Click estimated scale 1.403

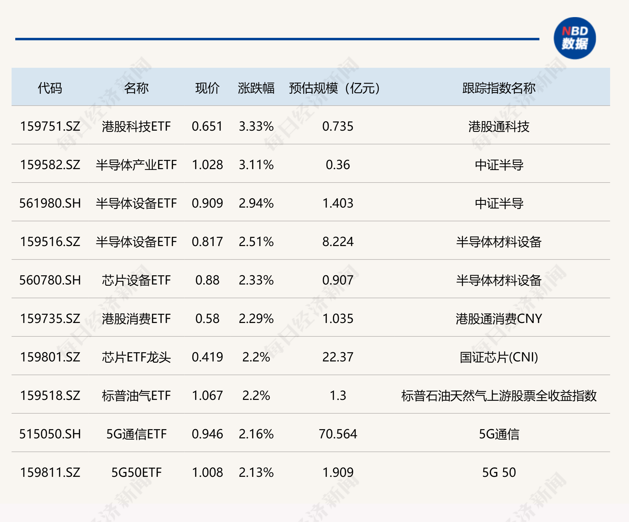point(338,203)
